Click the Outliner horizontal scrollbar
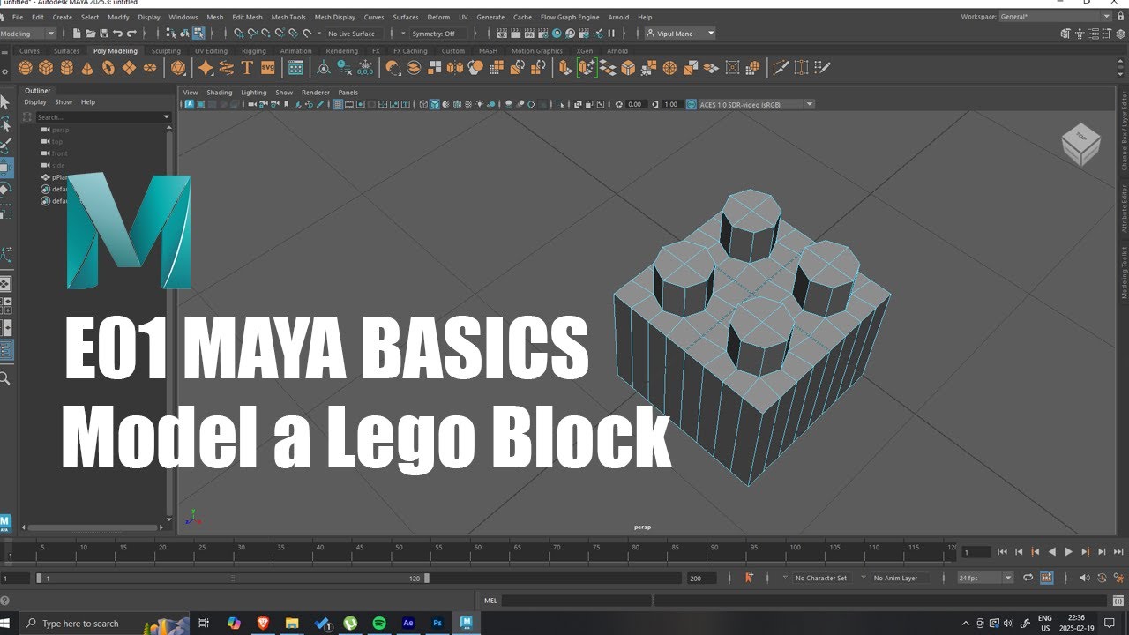Viewport: 1129px width, 635px height. (x=93, y=527)
